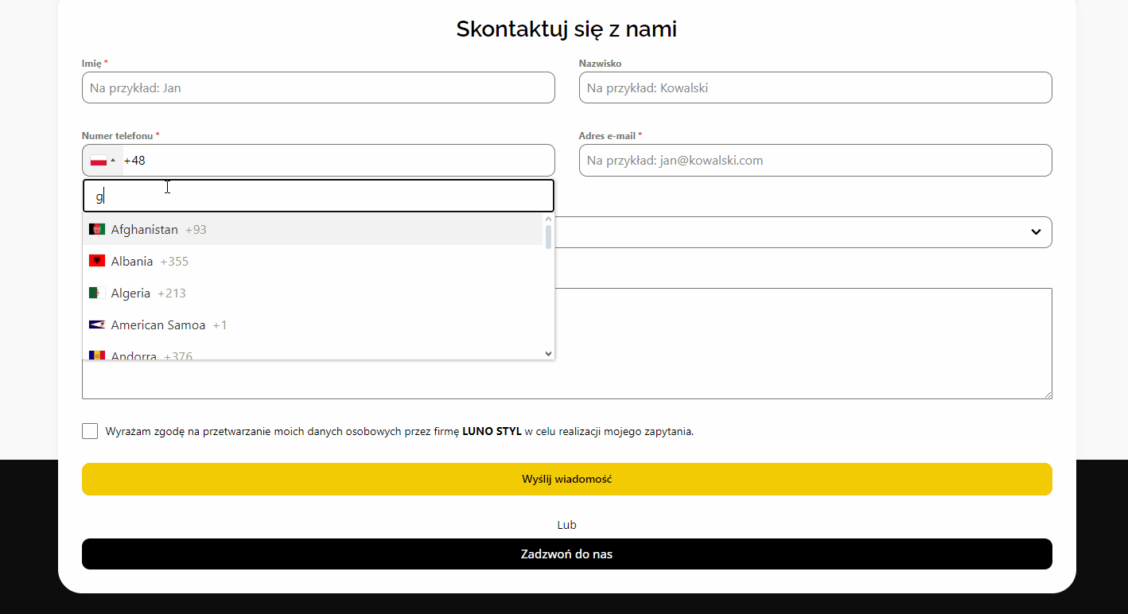Click the Poland flag icon
Viewport: 1128px width, 614px height.
pyautogui.click(x=99, y=161)
